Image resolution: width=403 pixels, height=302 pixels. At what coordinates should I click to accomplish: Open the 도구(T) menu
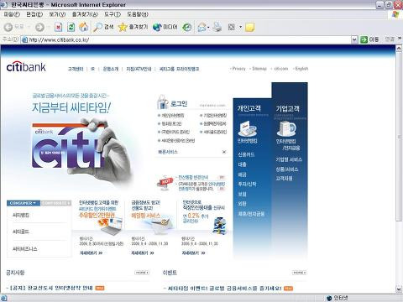[113, 14]
